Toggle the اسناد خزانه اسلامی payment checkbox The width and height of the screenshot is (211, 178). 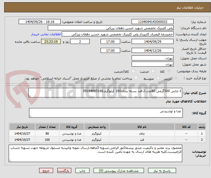136,78
